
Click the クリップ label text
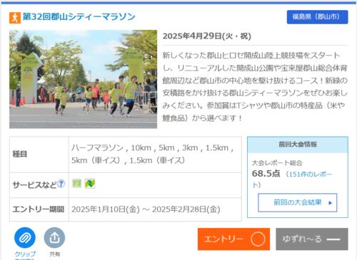[x=25, y=254]
